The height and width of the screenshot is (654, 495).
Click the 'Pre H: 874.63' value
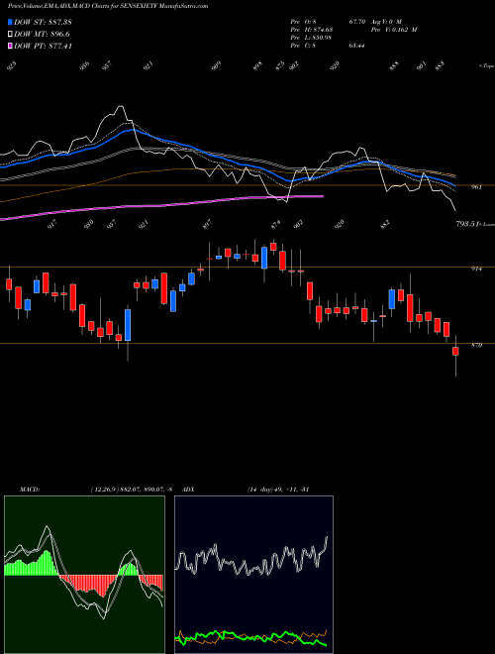coord(312,30)
